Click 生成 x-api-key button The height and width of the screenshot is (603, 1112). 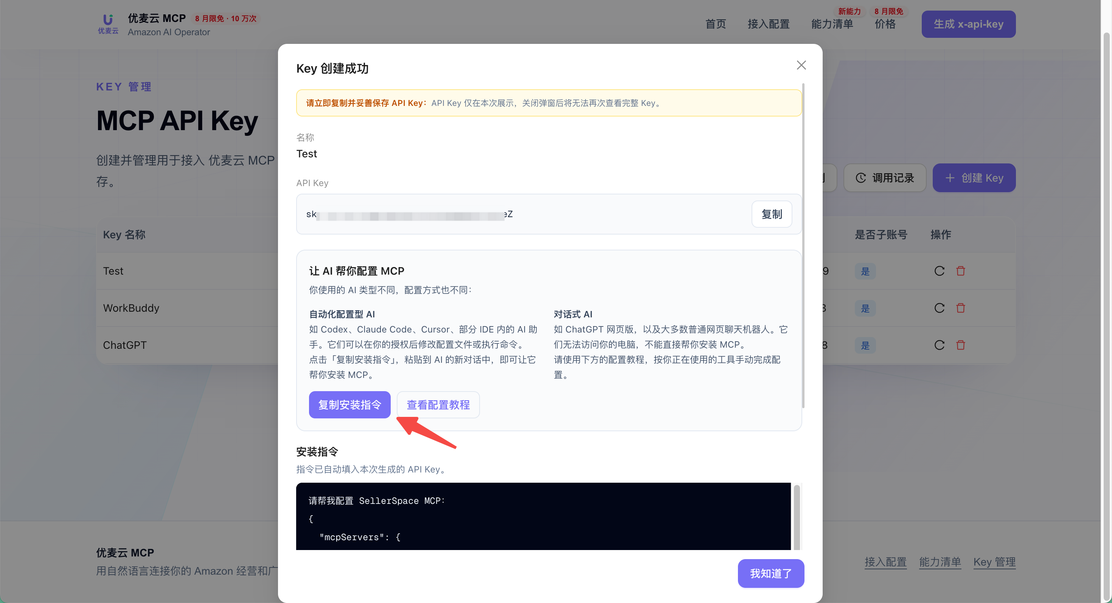969,24
